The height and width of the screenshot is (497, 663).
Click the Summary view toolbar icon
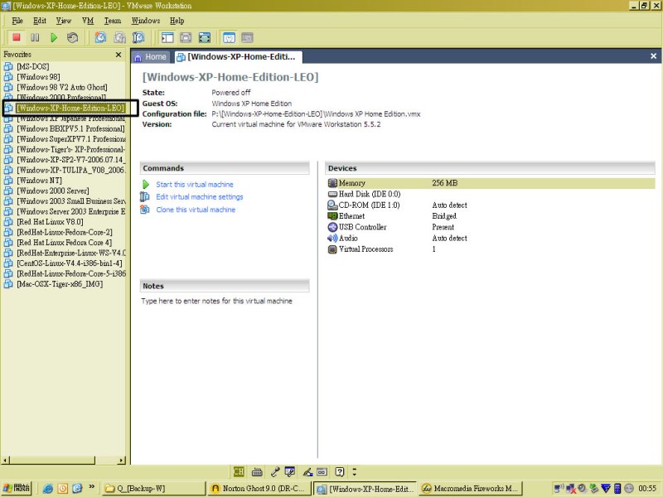(229, 37)
